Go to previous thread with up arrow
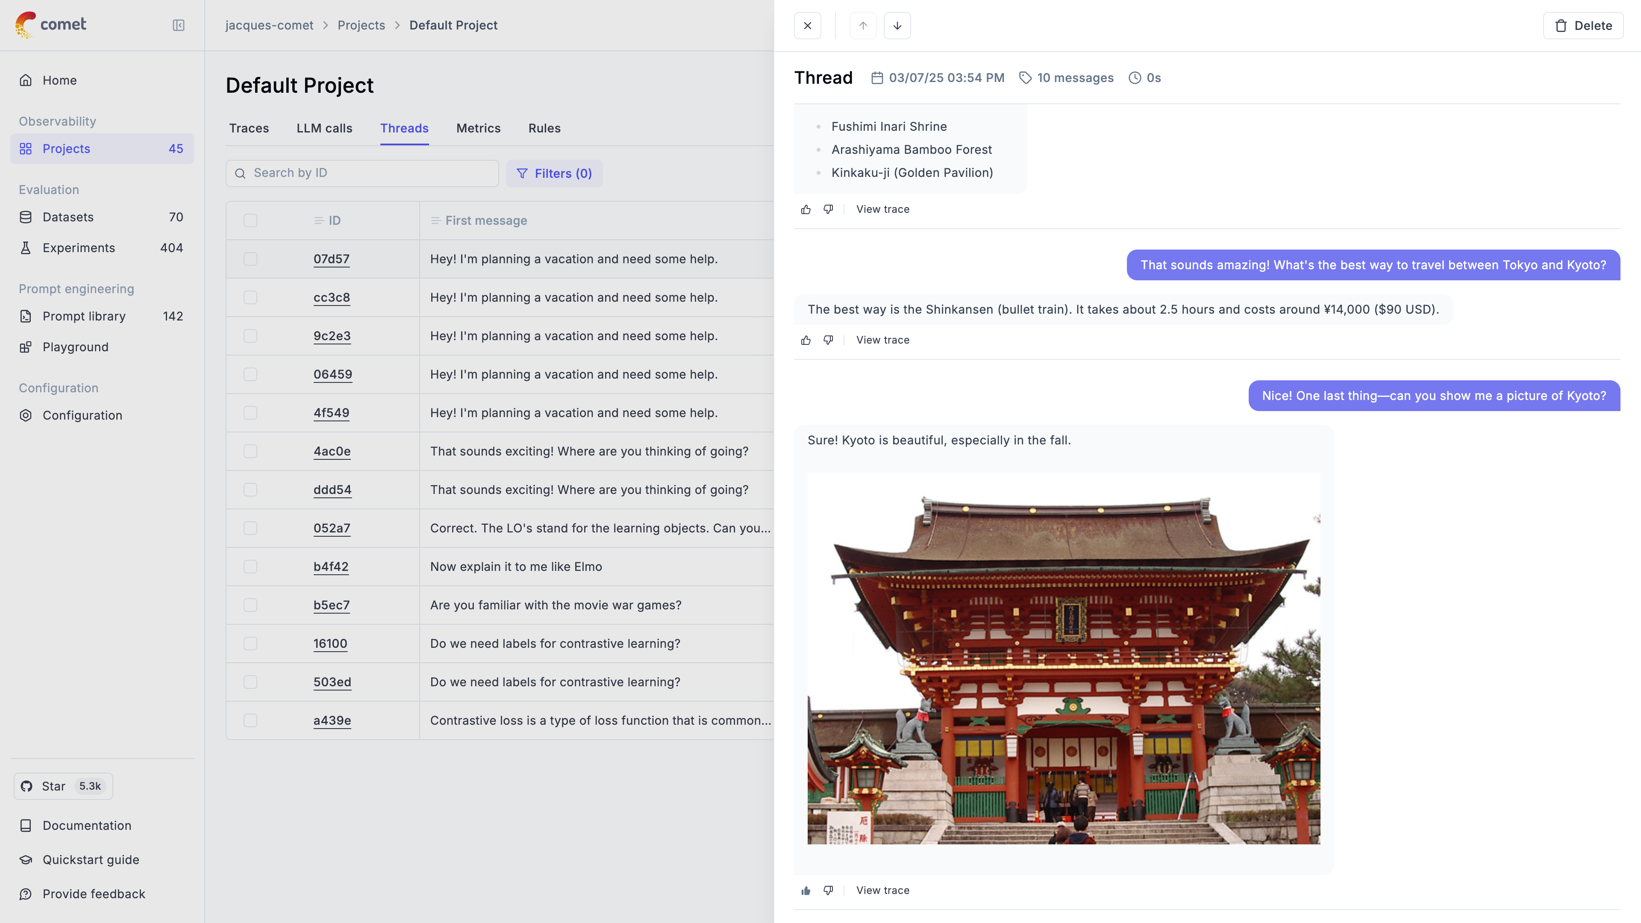 [x=862, y=26]
